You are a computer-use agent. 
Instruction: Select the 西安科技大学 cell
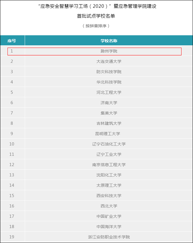point(109,195)
